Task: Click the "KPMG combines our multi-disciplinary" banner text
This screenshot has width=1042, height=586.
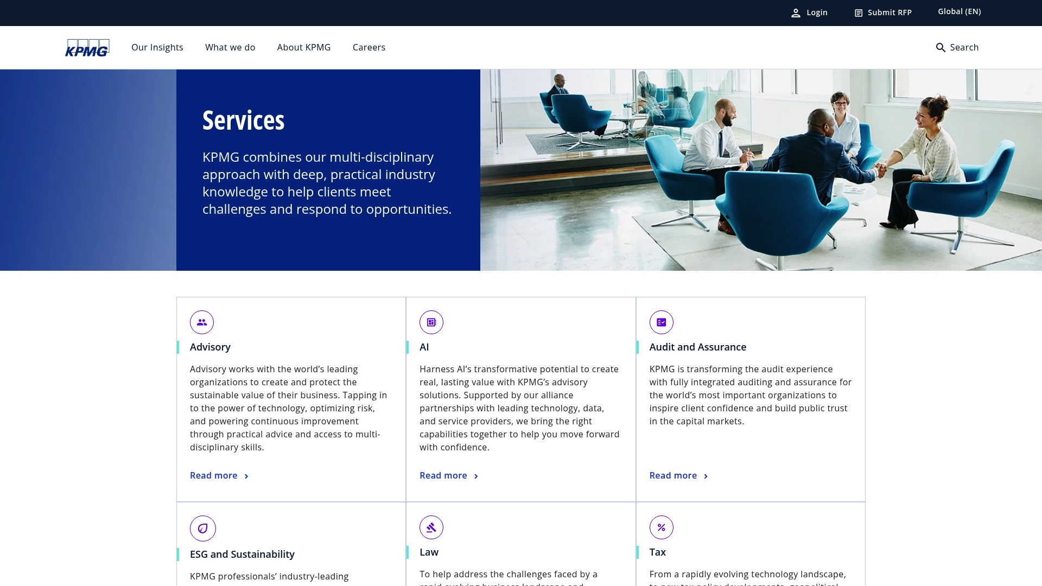Action: tap(327, 183)
